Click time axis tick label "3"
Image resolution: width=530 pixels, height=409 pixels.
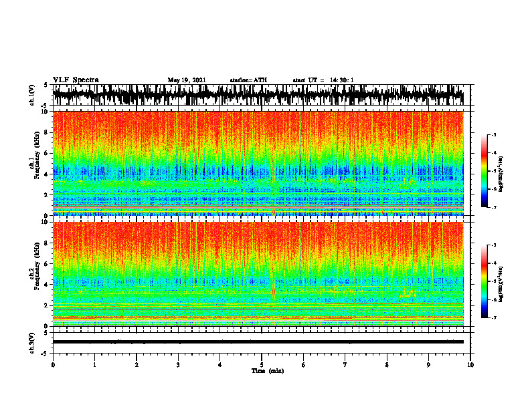(x=178, y=365)
